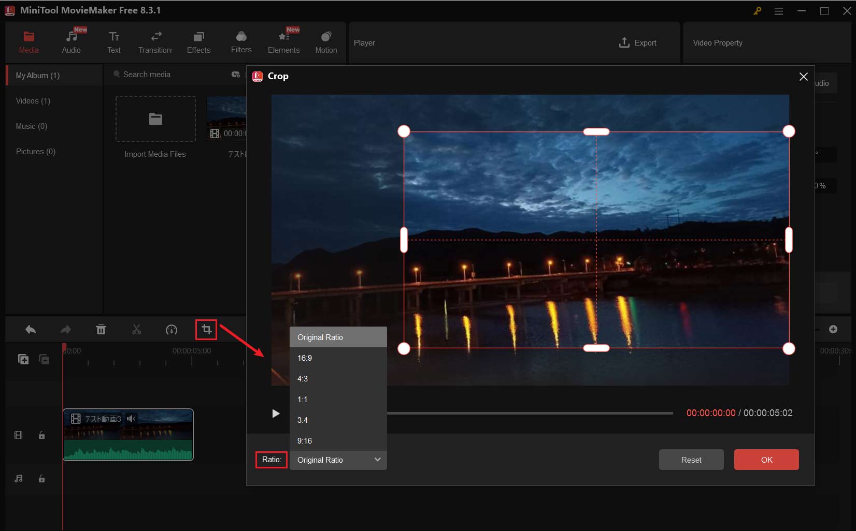
Task: Choose the 1:1 ratio option
Action: 303,400
